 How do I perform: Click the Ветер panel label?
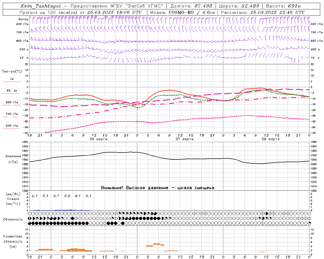tap(23, 19)
